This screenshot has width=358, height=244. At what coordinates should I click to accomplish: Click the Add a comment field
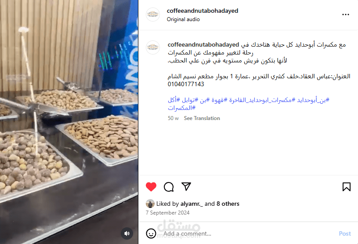click(x=249, y=233)
